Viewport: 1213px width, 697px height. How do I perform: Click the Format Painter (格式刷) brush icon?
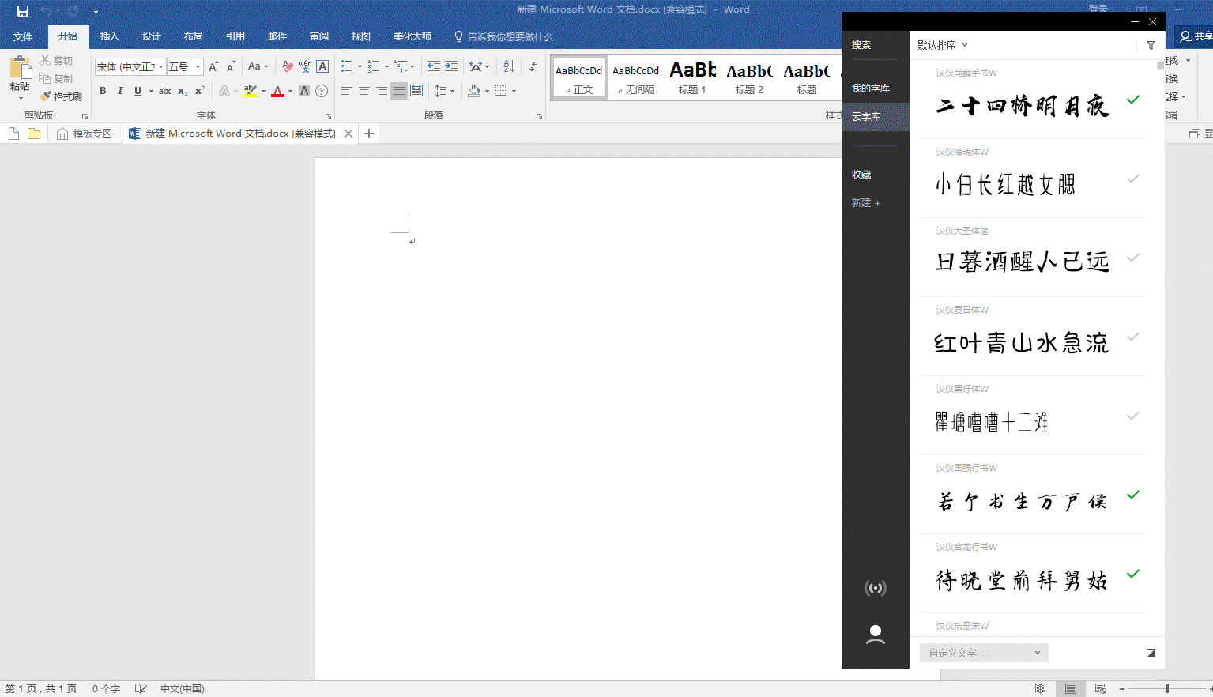45,96
